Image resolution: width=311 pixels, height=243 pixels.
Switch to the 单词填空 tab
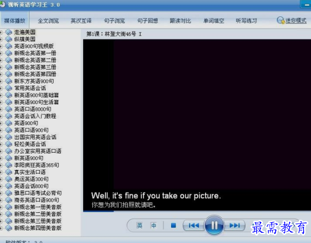[214, 20]
